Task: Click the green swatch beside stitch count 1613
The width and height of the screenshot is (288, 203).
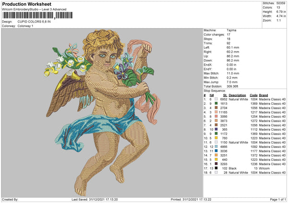Action: click(216, 103)
